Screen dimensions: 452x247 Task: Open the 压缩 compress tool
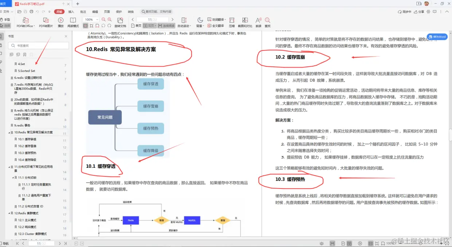click(232, 23)
